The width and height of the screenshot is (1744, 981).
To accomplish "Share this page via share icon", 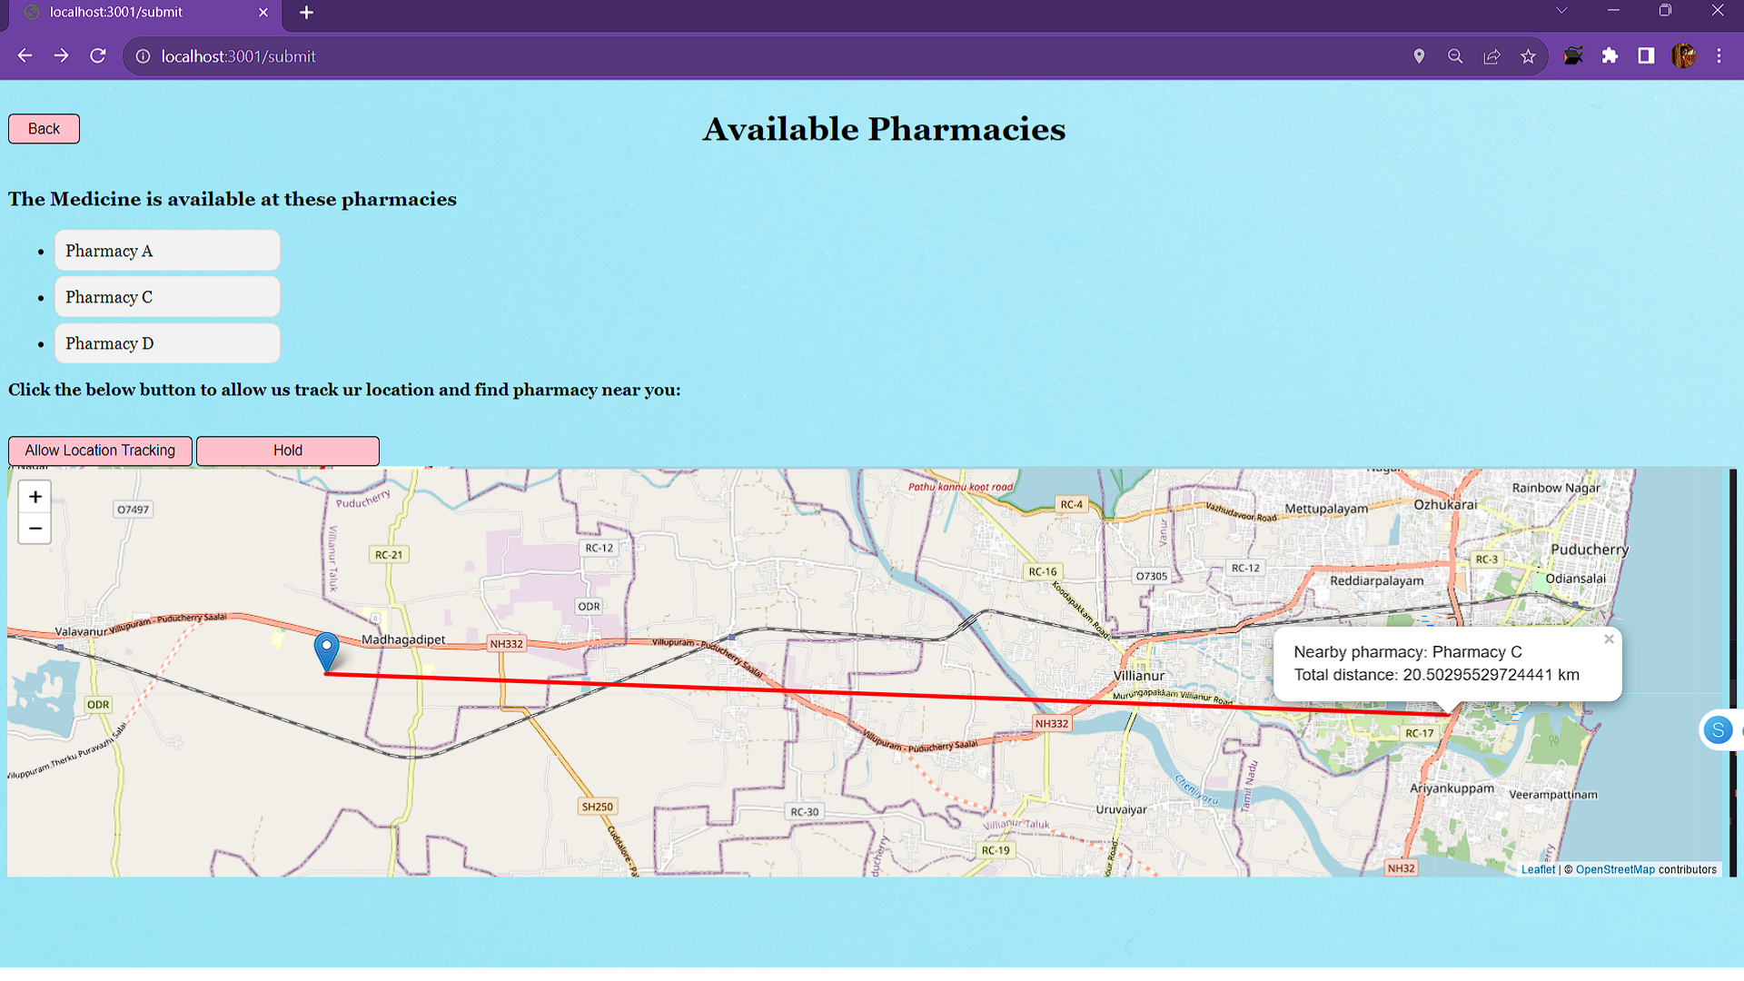I will (1491, 56).
